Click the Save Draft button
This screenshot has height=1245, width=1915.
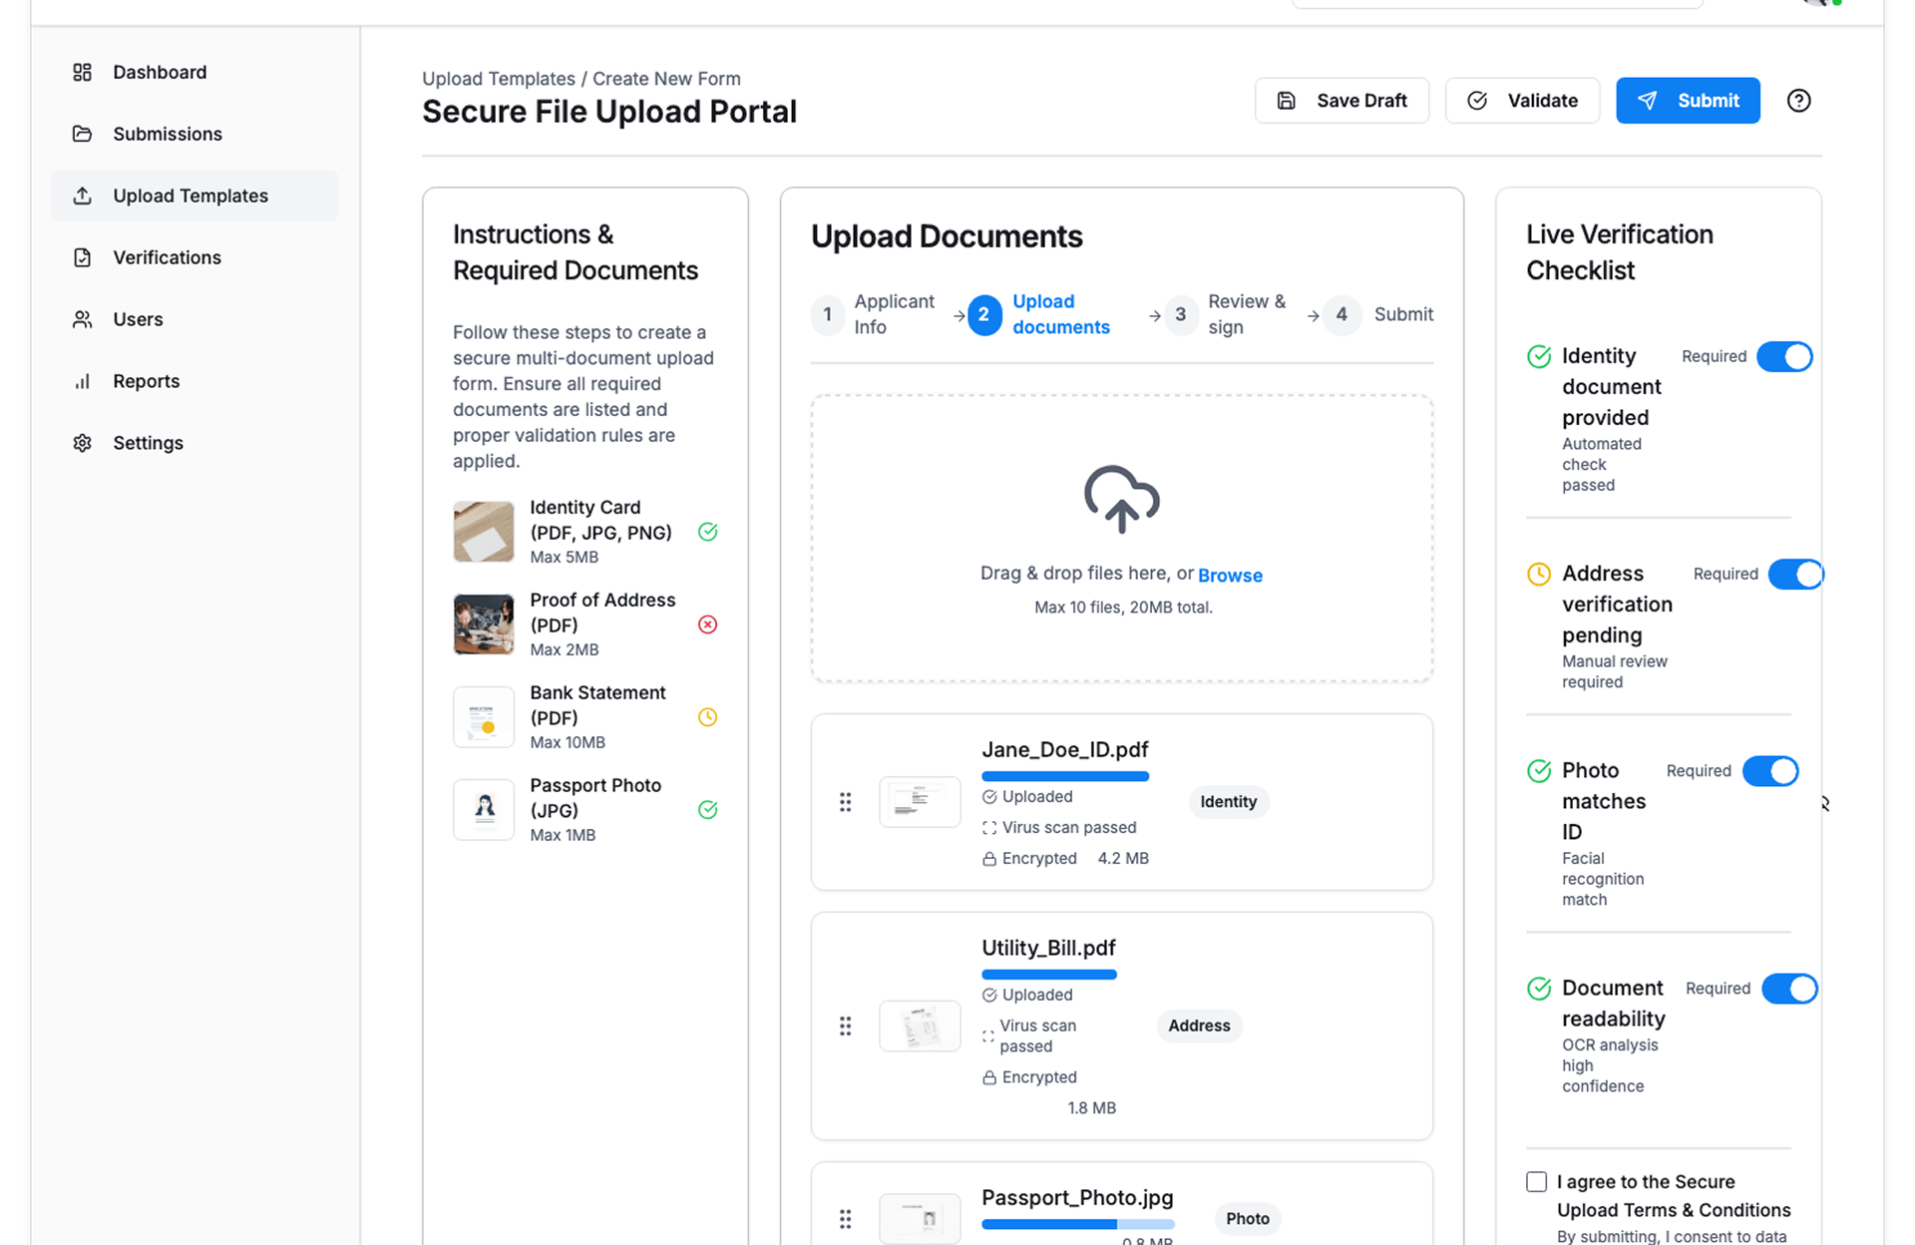pos(1341,101)
